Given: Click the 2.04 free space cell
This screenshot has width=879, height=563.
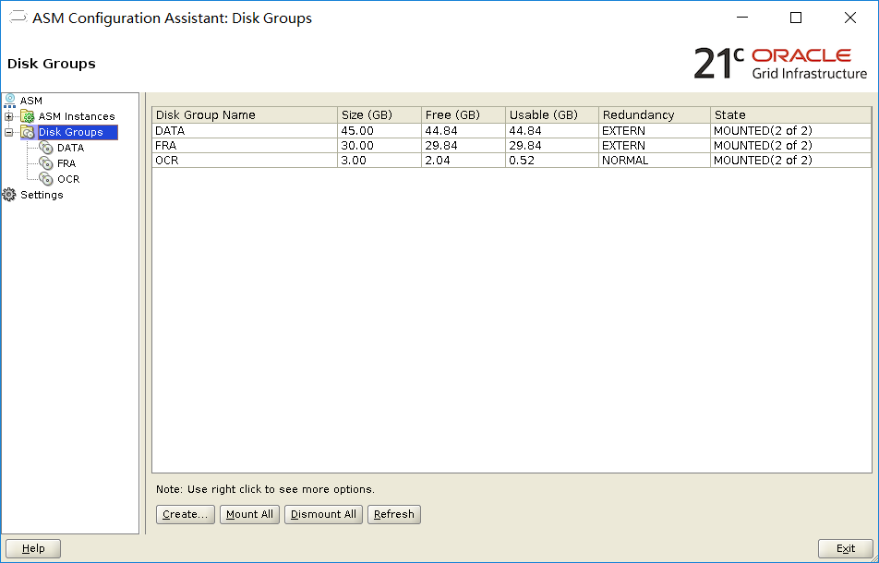Looking at the screenshot, I should [464, 161].
